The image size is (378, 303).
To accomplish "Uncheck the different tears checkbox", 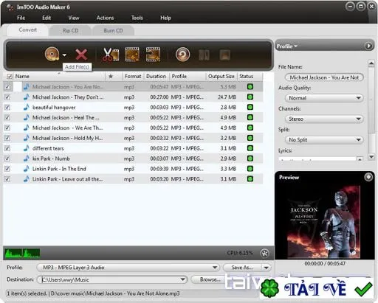I will click(7, 148).
